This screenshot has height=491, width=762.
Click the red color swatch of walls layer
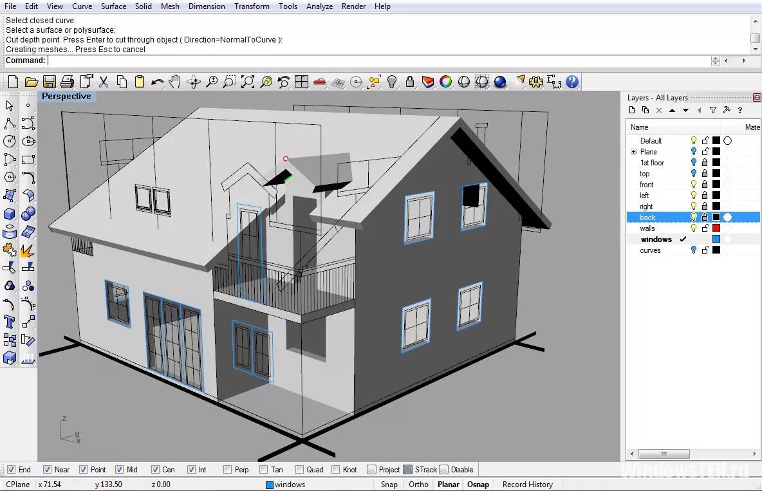716,228
